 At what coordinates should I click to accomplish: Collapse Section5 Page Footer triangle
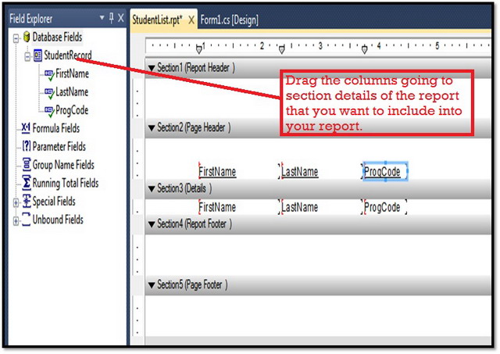pos(152,284)
